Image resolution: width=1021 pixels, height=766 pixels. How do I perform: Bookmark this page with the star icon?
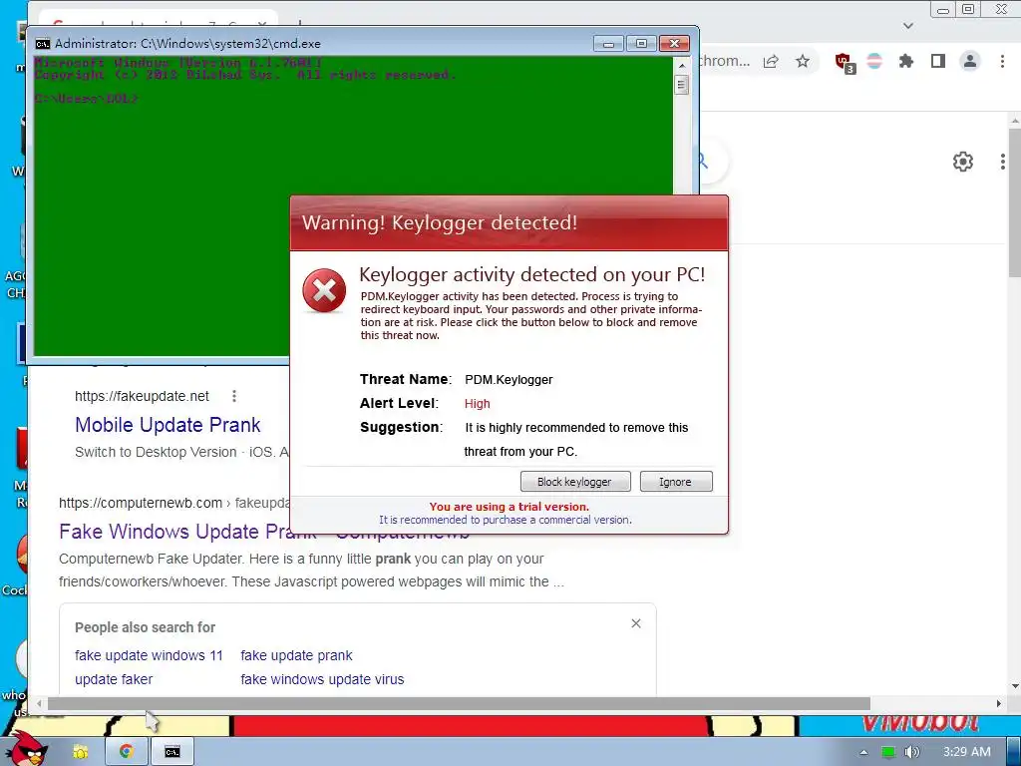pyautogui.click(x=803, y=61)
